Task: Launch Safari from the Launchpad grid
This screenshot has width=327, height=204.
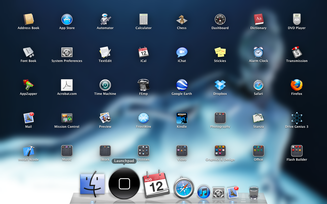Action: click(x=259, y=85)
